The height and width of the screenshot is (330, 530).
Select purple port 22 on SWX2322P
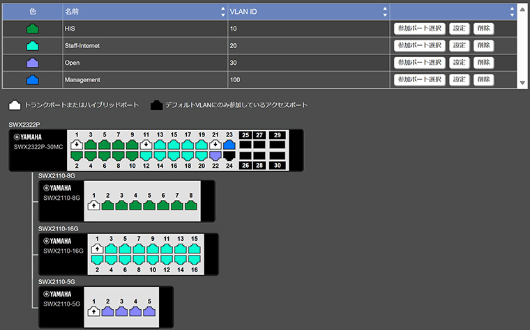(x=215, y=157)
